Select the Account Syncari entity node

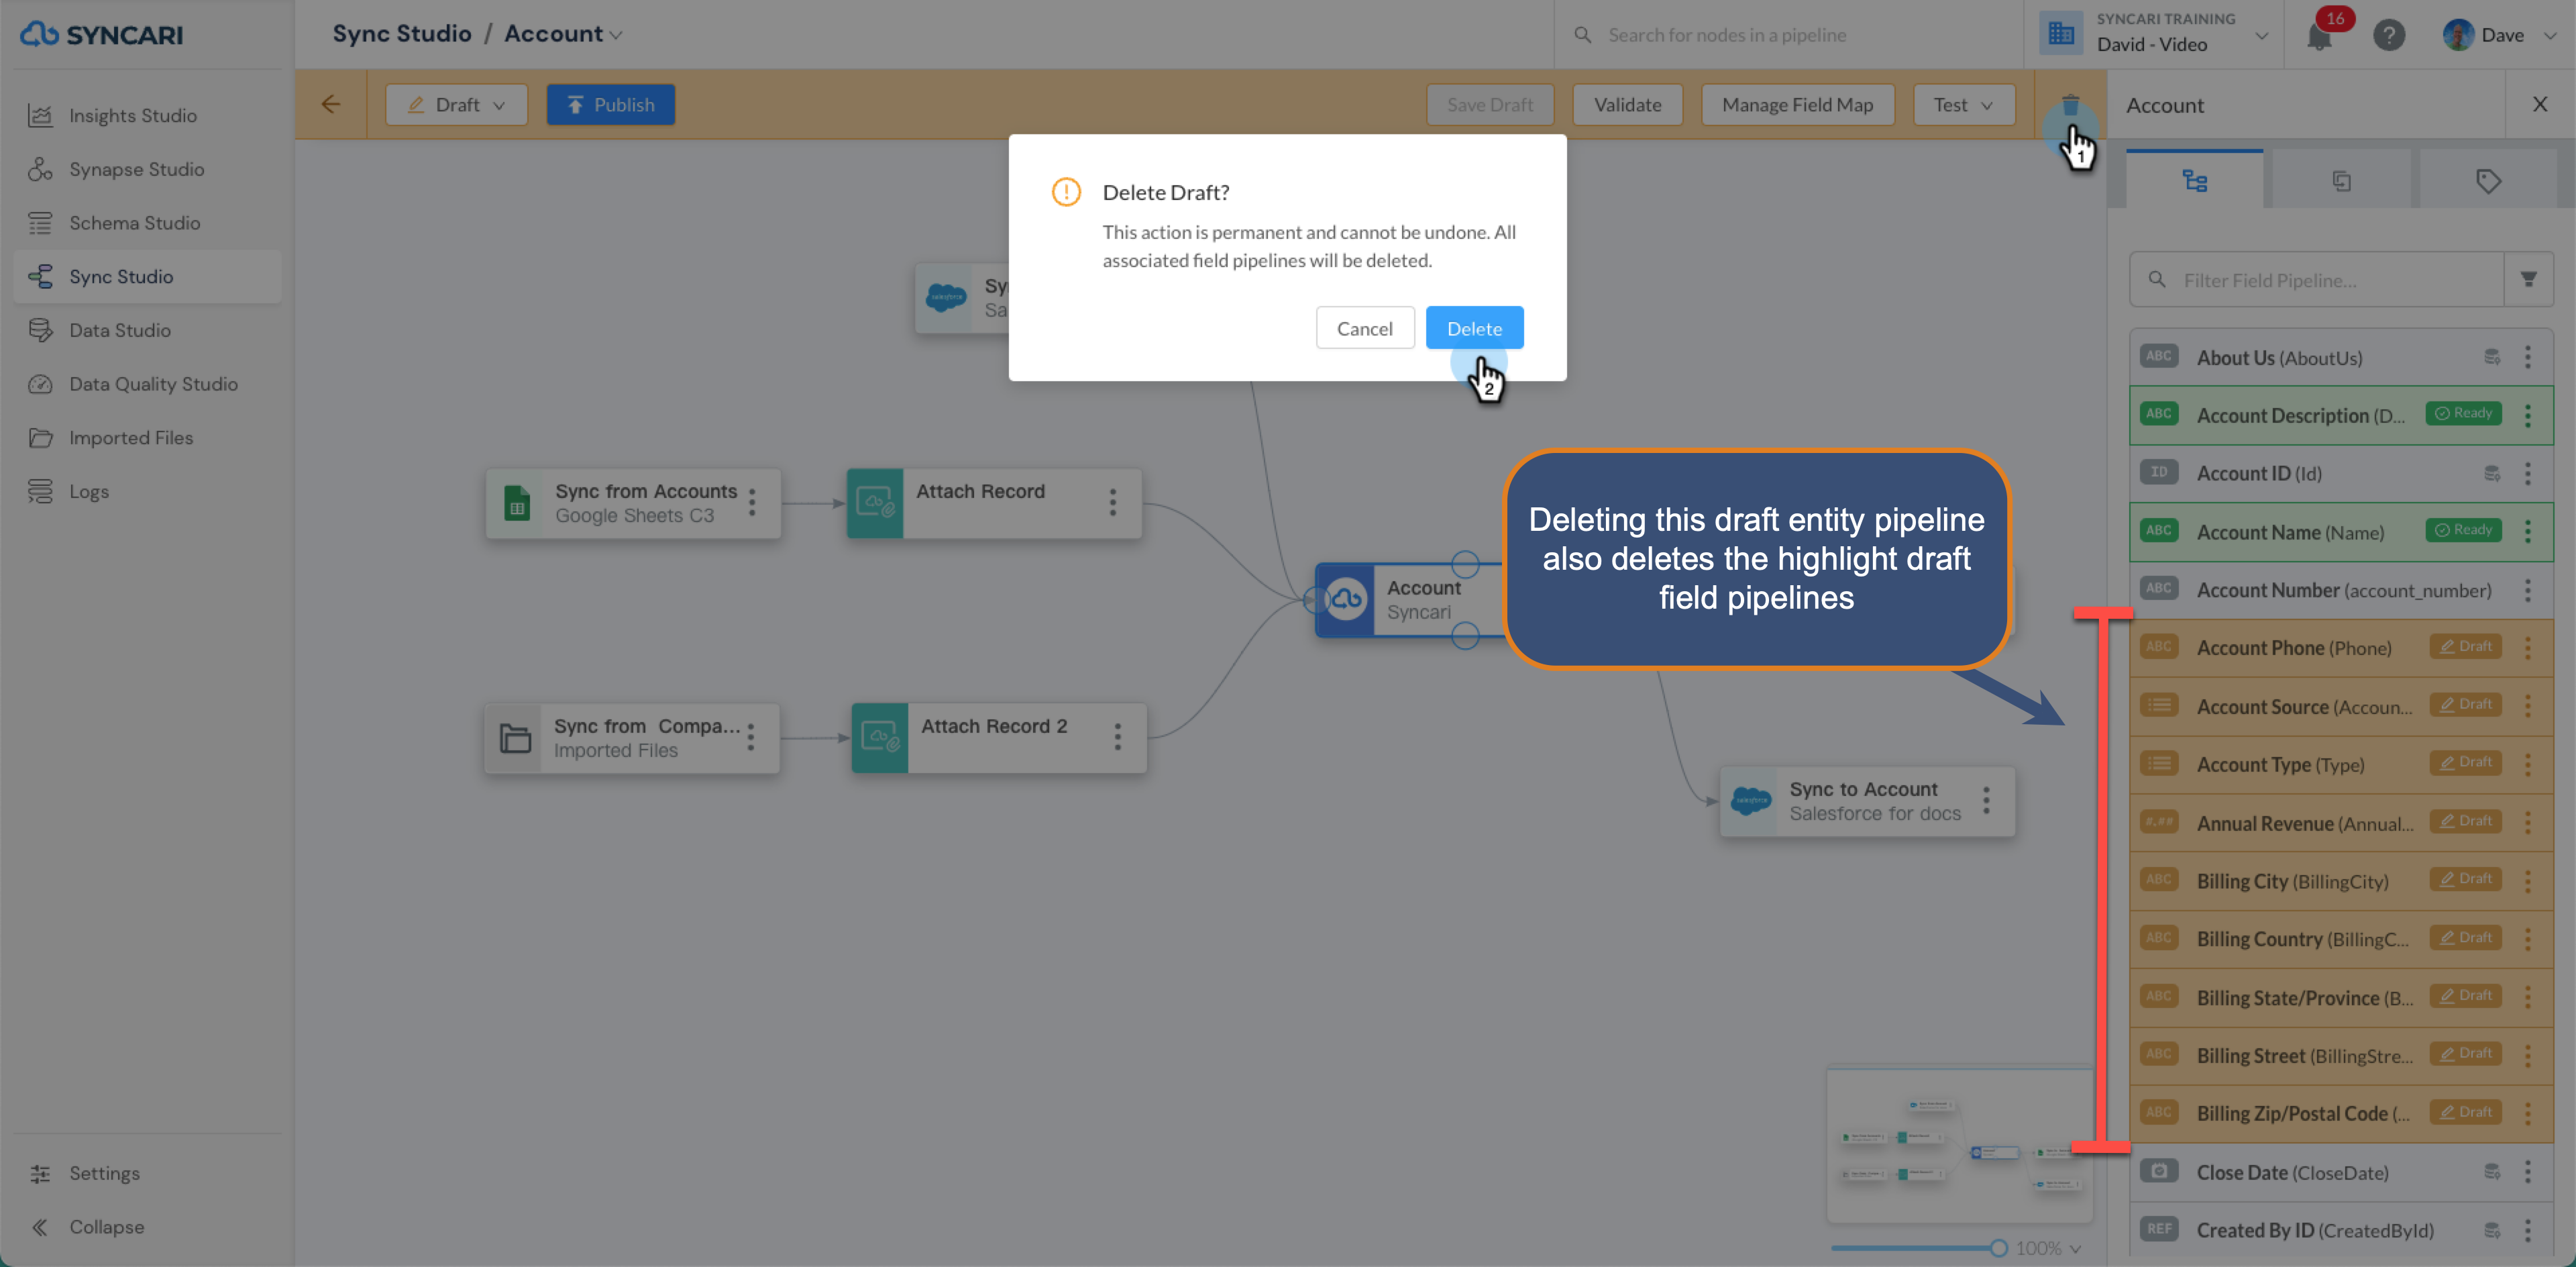(x=1412, y=600)
